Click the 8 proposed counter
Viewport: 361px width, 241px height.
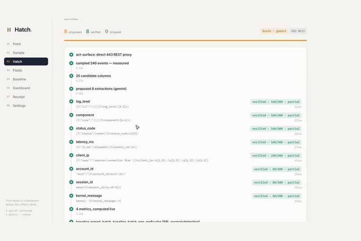73,31
